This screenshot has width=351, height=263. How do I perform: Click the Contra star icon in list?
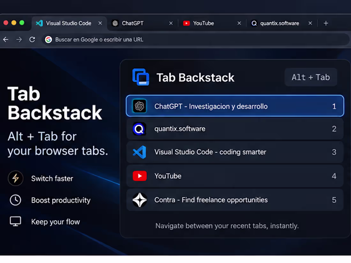click(x=140, y=200)
